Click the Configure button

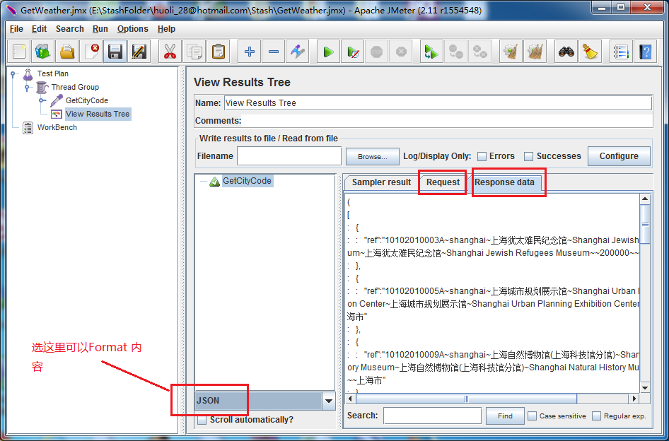click(x=618, y=156)
